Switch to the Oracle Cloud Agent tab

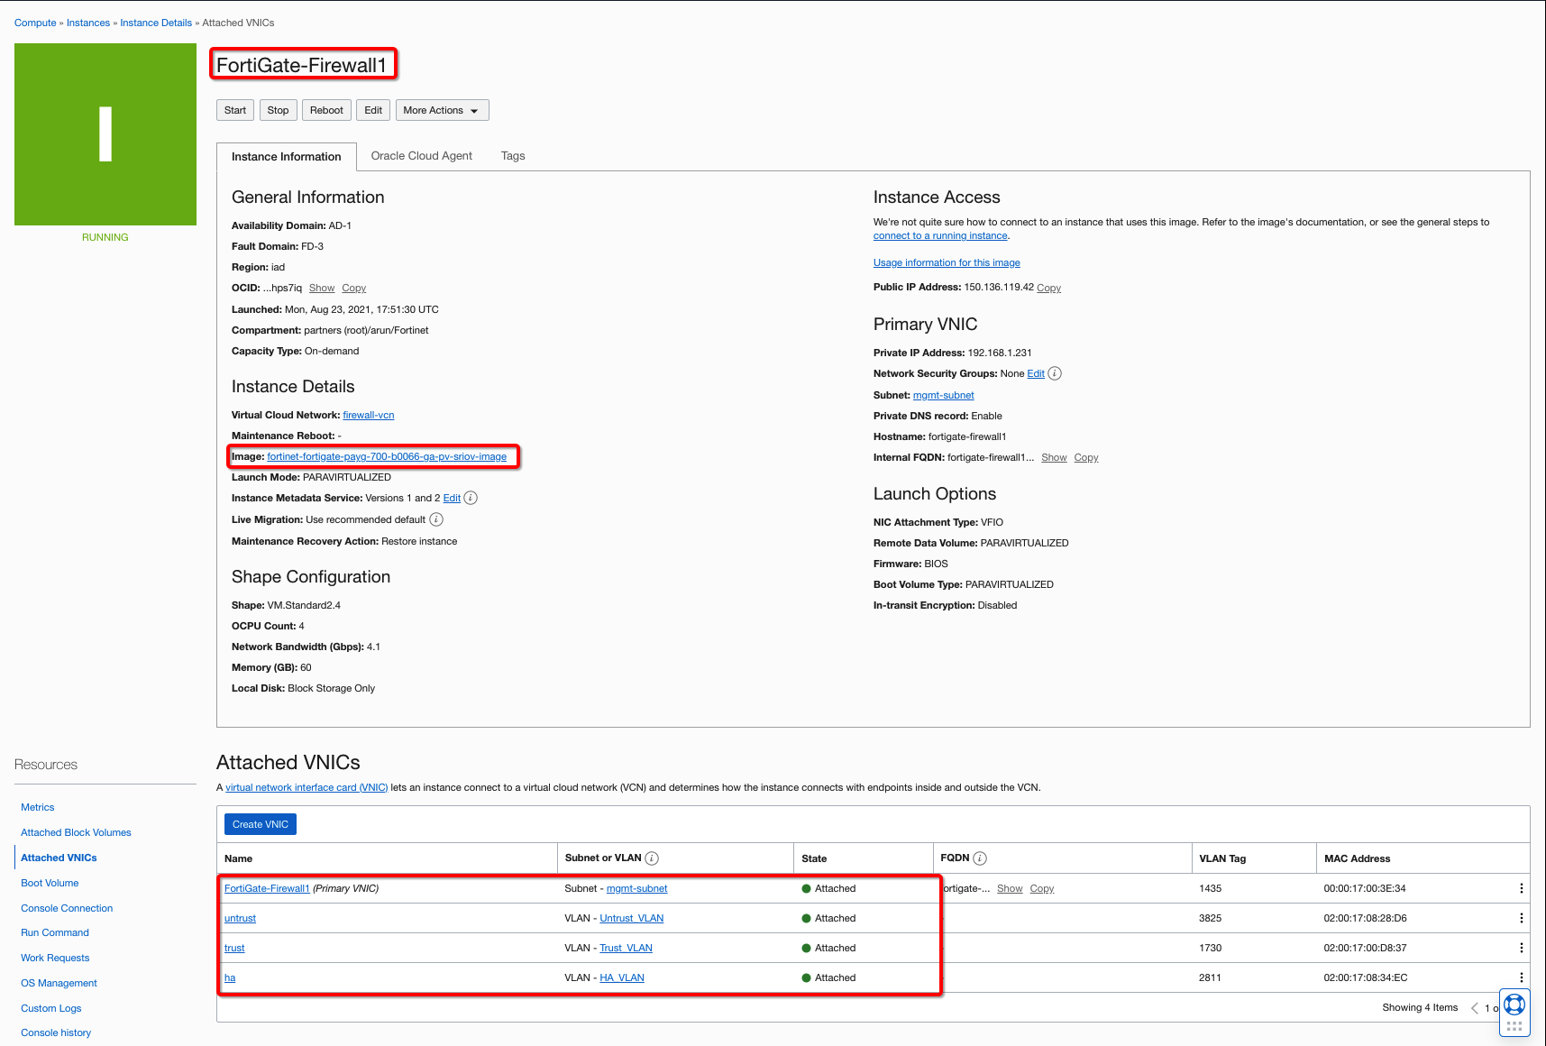[x=421, y=156]
